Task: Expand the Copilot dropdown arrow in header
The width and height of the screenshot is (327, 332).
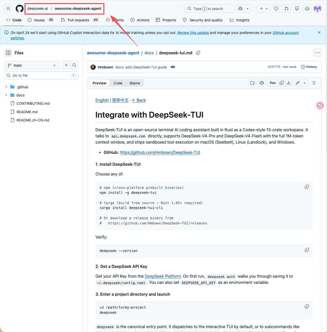Action: pyautogui.click(x=248, y=8)
